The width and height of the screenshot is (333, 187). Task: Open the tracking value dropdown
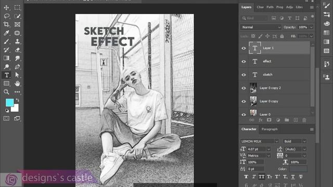304,156
